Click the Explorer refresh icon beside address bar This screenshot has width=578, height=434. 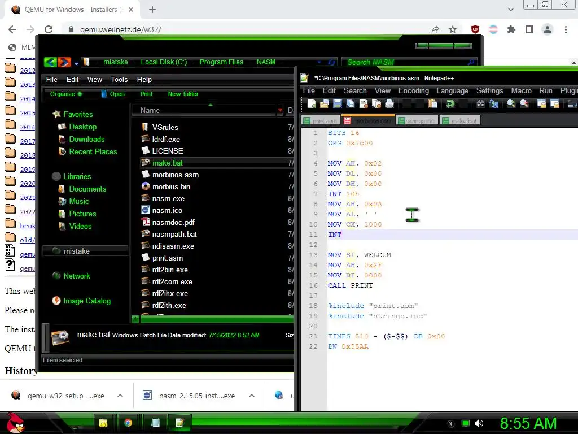tap(331, 62)
